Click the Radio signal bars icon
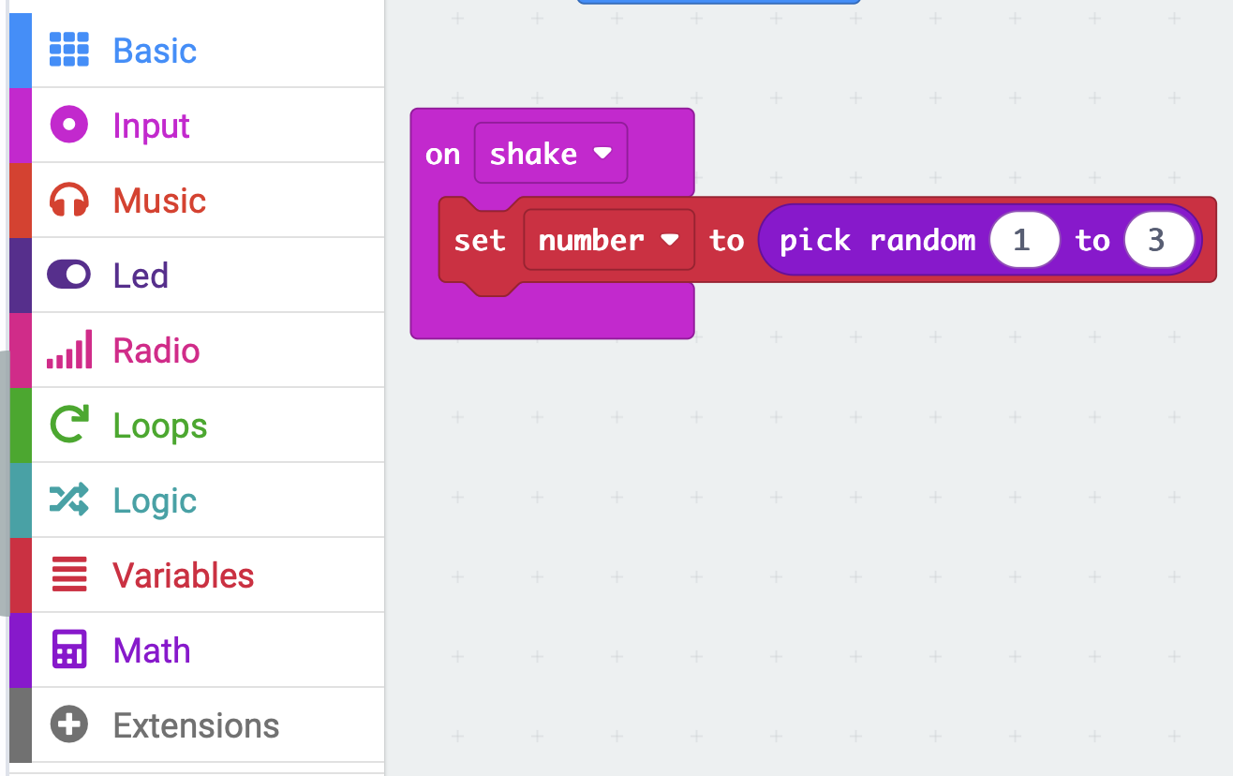The image size is (1233, 776). (x=68, y=350)
